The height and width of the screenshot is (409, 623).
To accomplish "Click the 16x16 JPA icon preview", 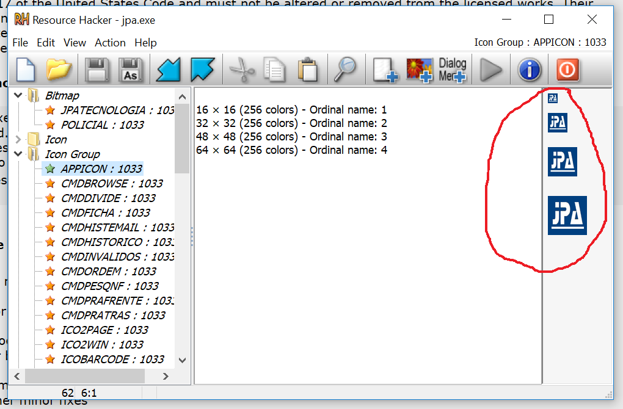I will pos(553,98).
